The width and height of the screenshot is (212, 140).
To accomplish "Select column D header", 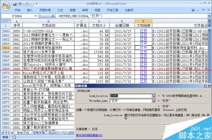I will pyautogui.click(x=99, y=21).
